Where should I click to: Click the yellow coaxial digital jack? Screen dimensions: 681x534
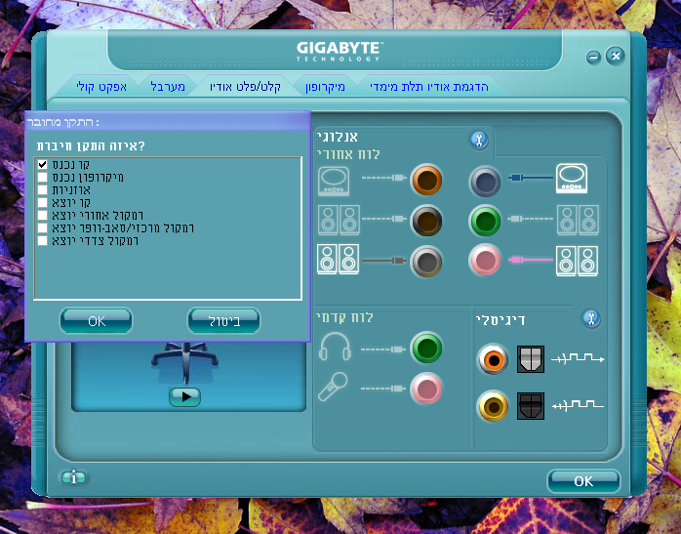click(493, 406)
